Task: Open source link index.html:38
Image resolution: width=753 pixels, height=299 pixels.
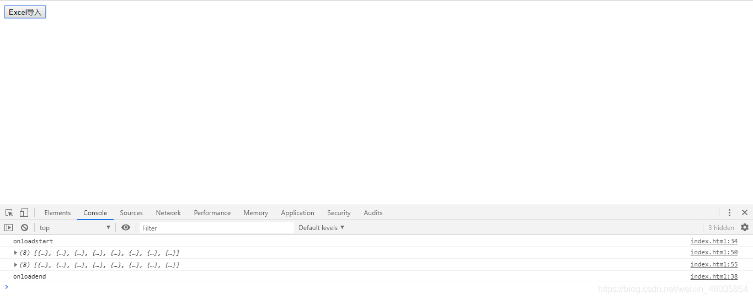Action: (714, 276)
